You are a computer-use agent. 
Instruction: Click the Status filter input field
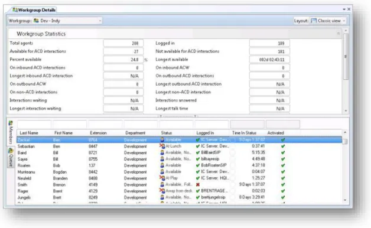(x=176, y=124)
